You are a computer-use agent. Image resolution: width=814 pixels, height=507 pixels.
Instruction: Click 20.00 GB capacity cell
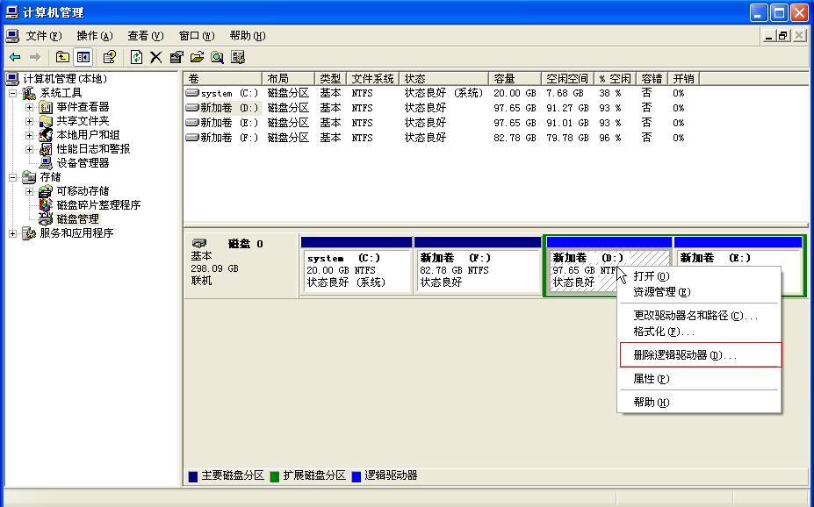(x=515, y=93)
